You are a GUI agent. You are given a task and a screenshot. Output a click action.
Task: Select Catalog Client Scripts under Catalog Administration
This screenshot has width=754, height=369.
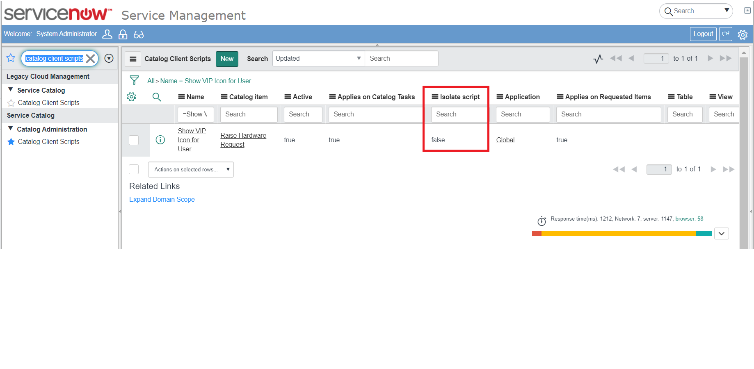click(48, 141)
